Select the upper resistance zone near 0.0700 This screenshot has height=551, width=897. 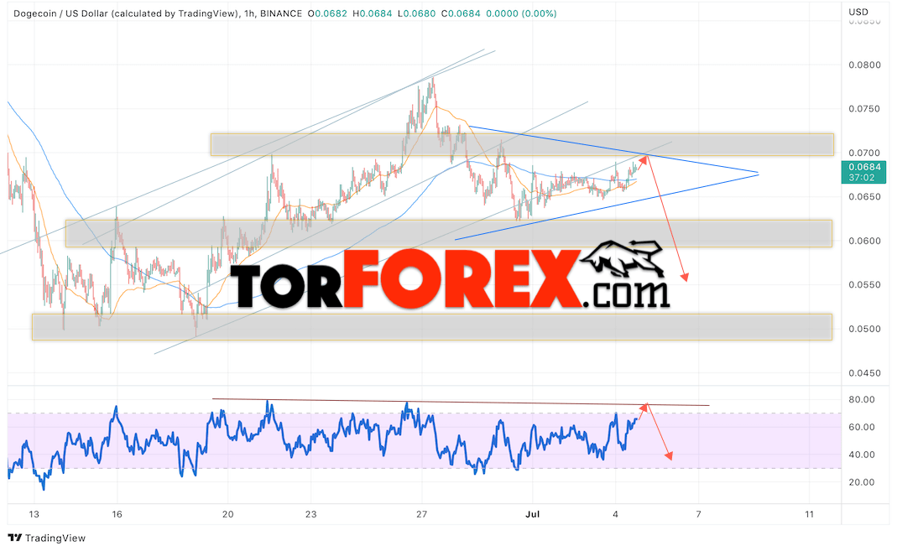pos(522,144)
